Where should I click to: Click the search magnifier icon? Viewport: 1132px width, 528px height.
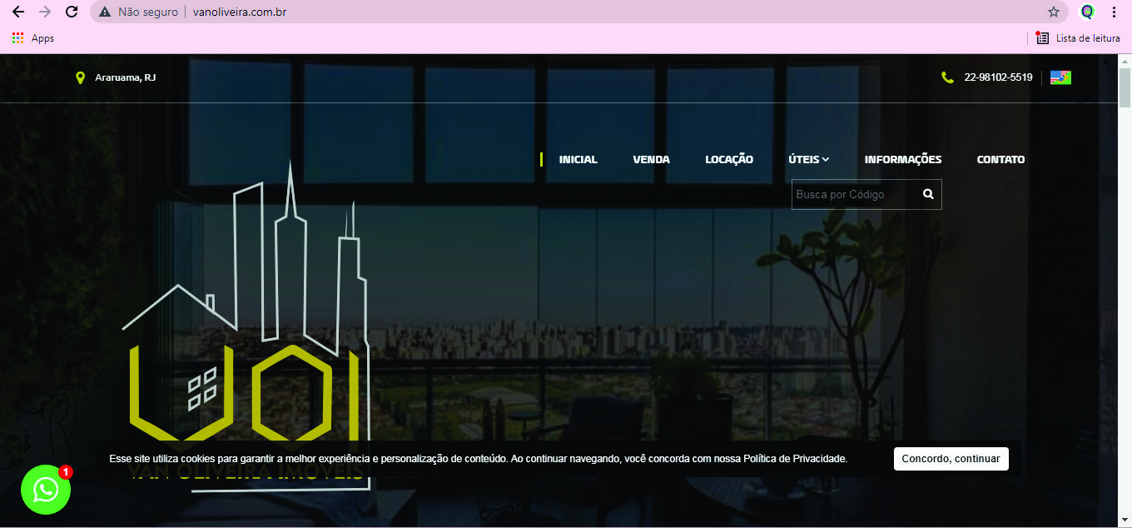(928, 194)
